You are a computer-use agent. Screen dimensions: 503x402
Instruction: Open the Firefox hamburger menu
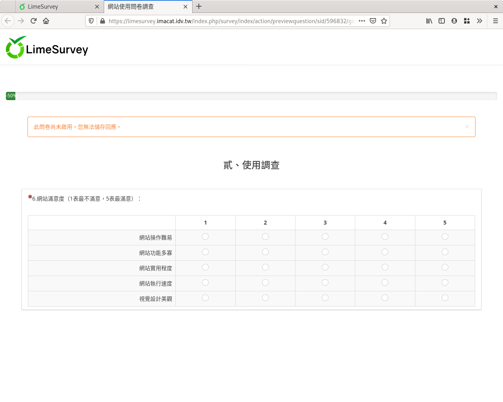(496, 21)
